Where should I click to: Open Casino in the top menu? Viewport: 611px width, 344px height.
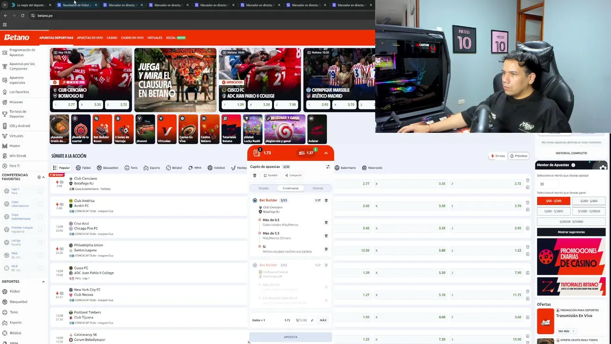point(112,38)
